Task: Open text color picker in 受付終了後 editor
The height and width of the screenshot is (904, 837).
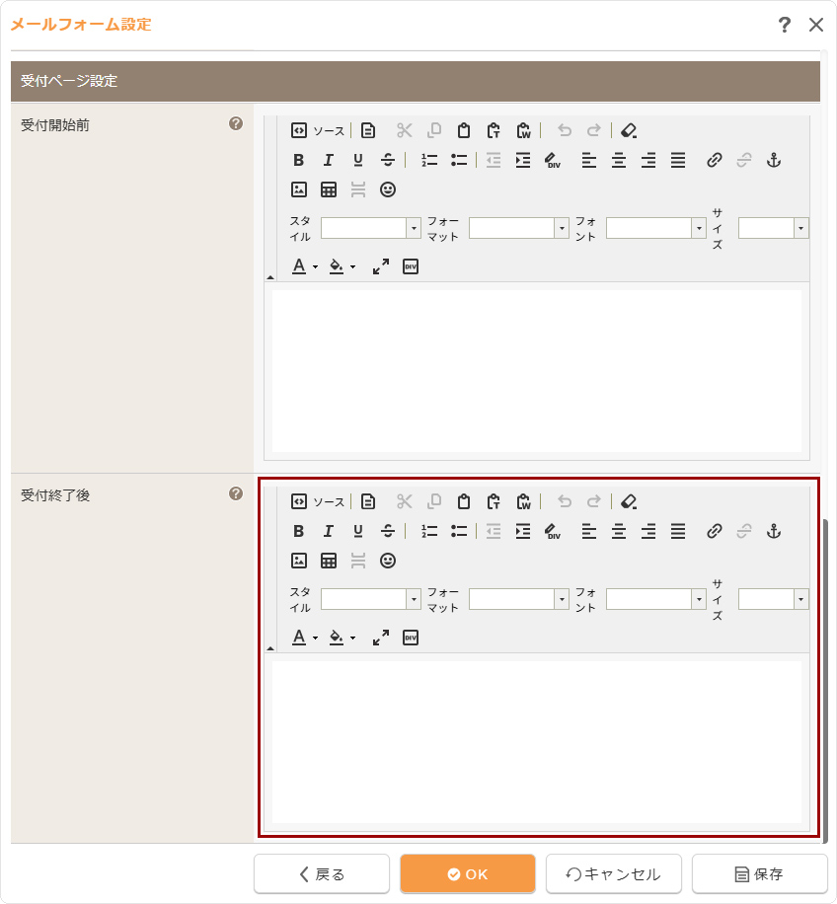Action: [300, 638]
